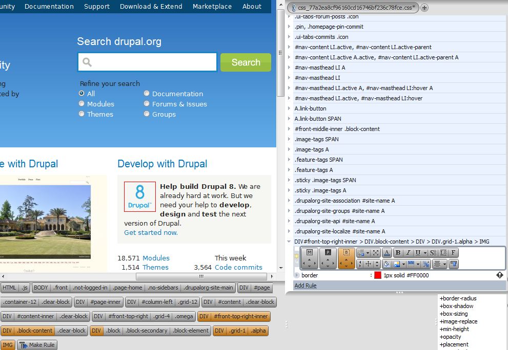Click the Italic formatting icon
The height and width of the screenshot is (350, 508).
[408, 253]
